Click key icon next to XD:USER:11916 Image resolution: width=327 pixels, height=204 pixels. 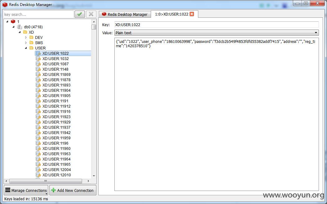pyautogui.click(x=38, y=111)
